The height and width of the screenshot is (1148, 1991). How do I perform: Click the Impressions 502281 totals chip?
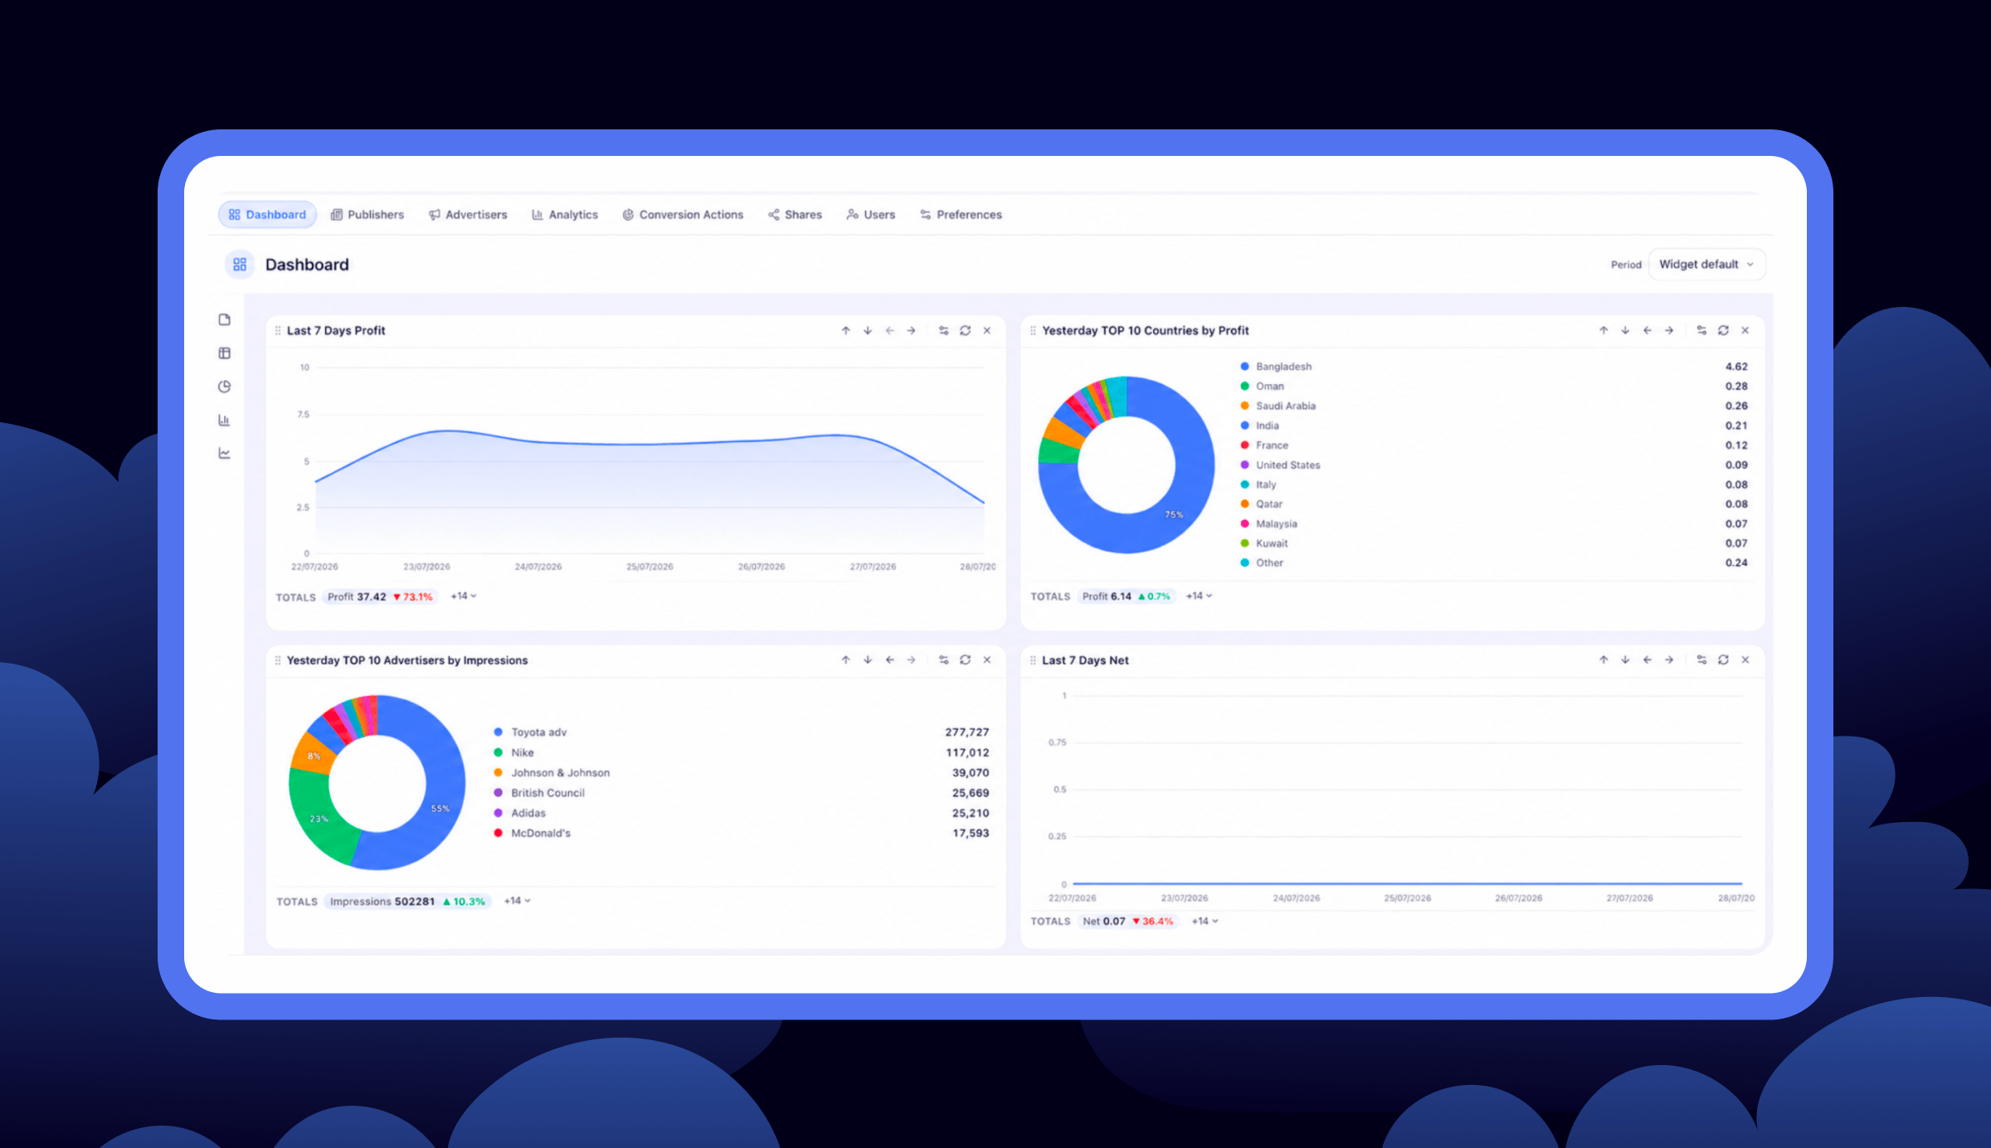pos(407,902)
